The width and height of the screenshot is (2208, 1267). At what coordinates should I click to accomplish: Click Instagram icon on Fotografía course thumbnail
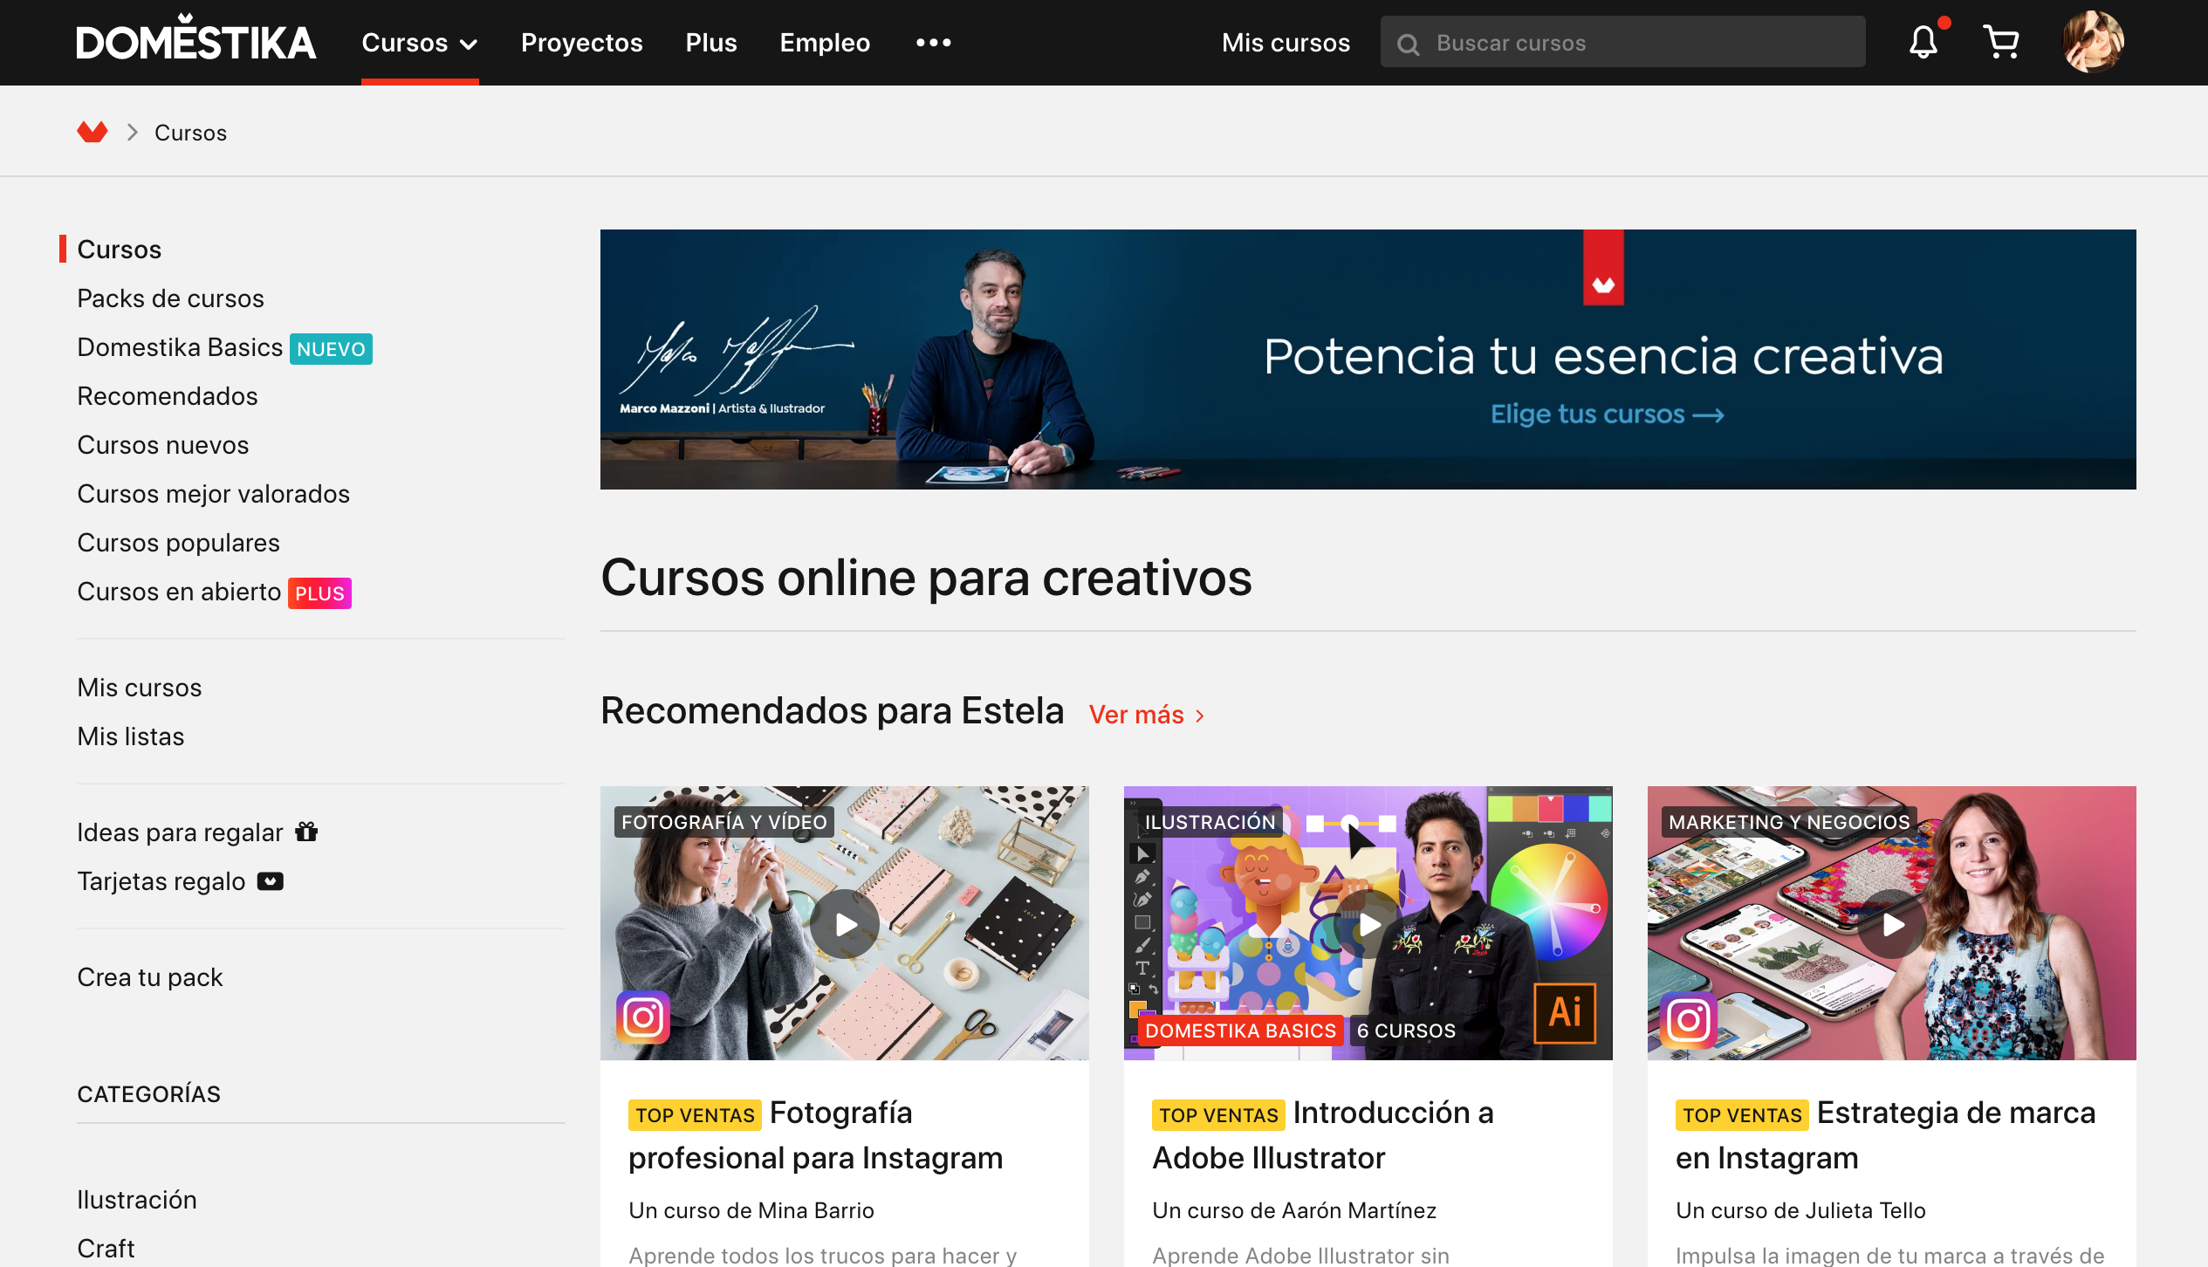click(643, 1017)
